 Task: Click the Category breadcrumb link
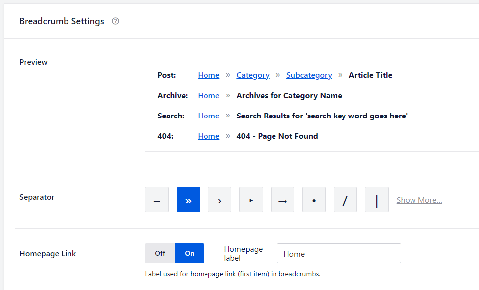(x=253, y=75)
